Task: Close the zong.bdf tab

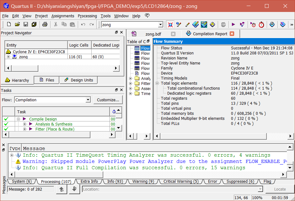Action: pyautogui.click(x=173, y=34)
